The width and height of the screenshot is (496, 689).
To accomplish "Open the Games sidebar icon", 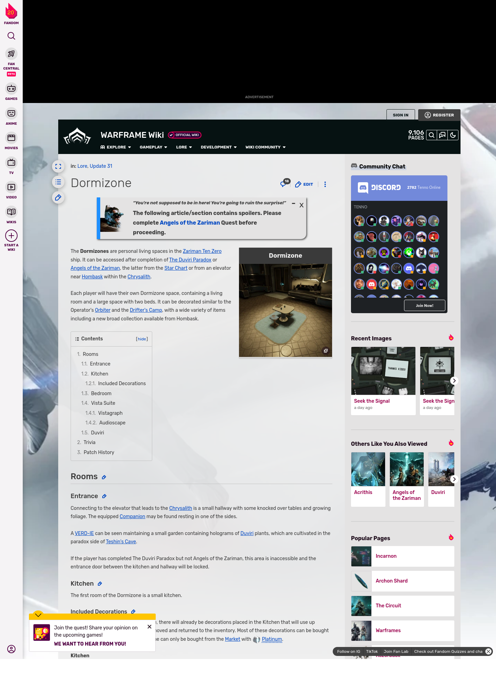I will [x=11, y=89].
